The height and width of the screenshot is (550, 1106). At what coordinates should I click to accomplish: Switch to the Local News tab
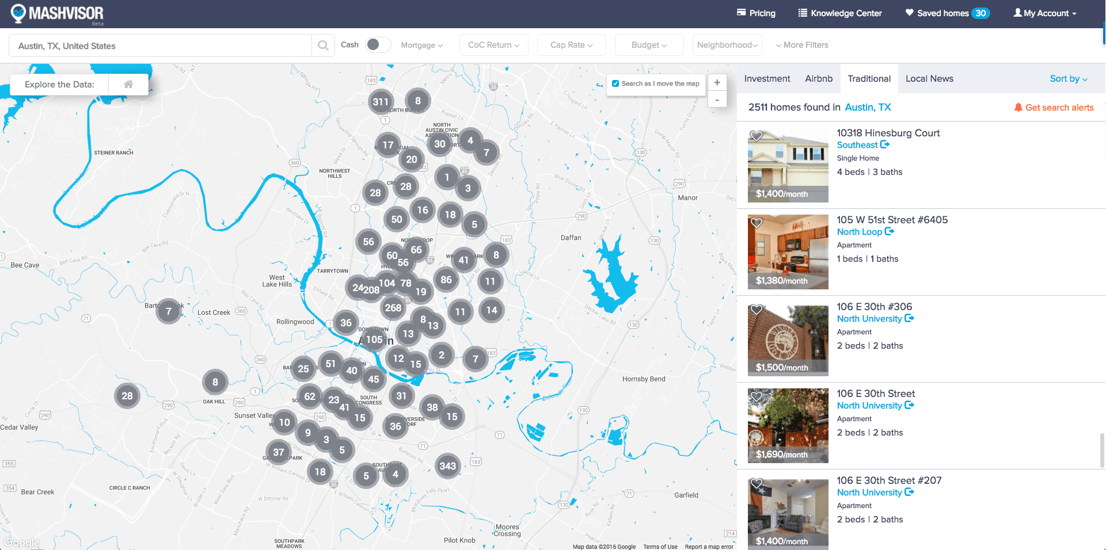tap(929, 79)
